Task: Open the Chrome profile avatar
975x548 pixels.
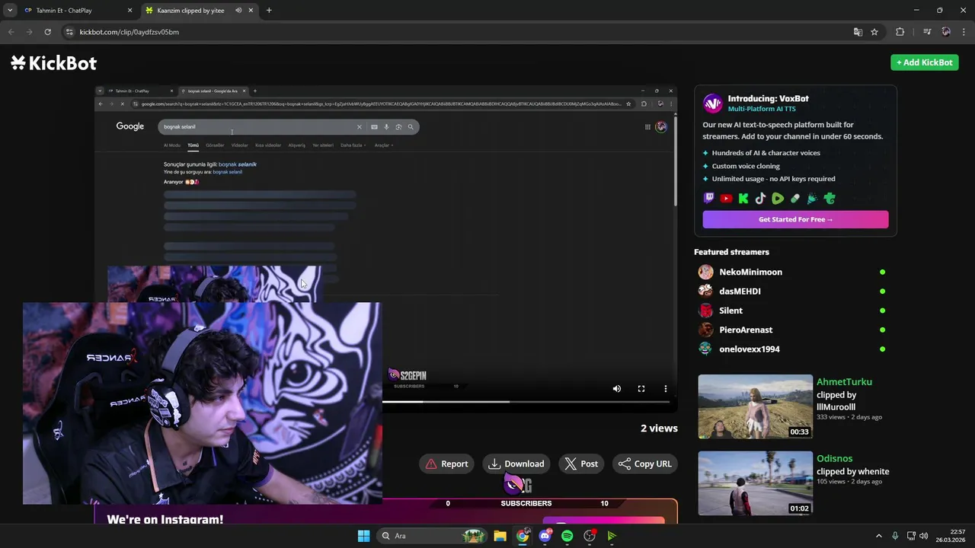Action: tap(946, 32)
